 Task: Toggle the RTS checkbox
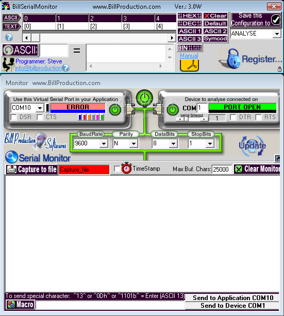[x=258, y=117]
